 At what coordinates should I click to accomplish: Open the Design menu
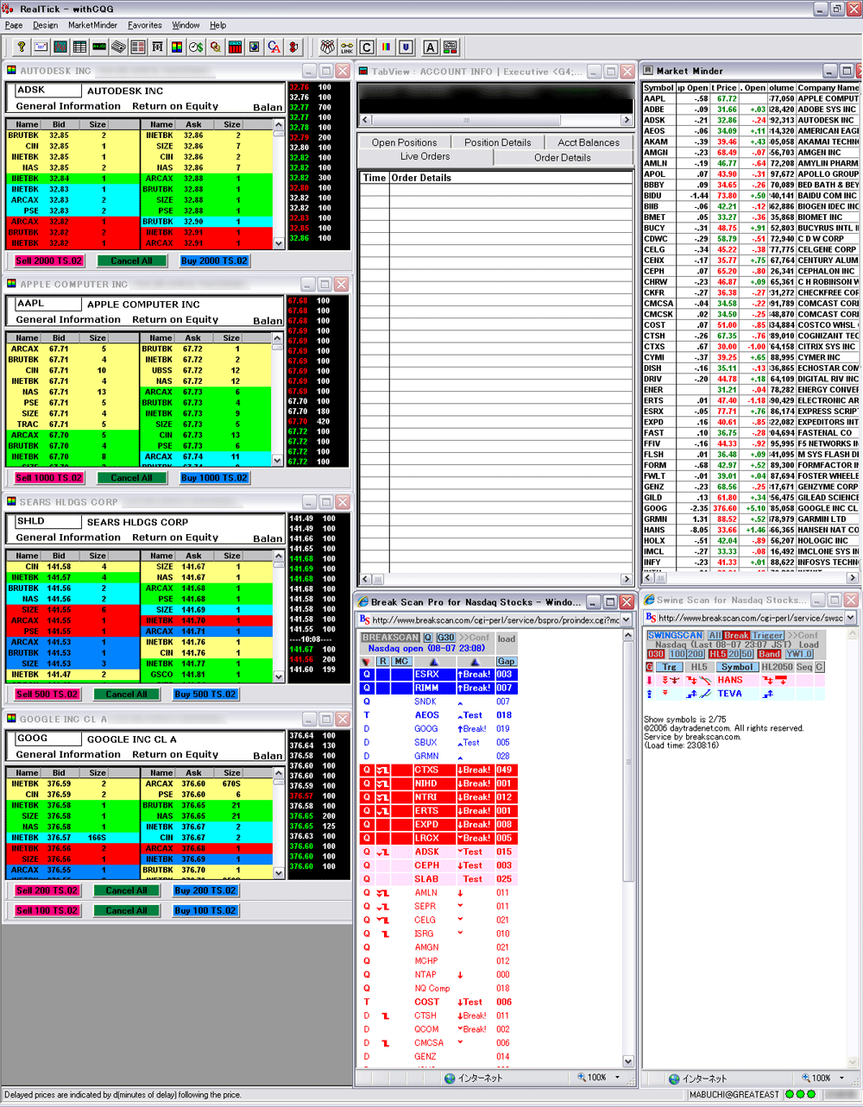tap(45, 25)
